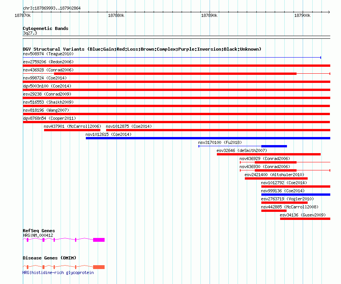Select the red bar under nsv437901
The width and height of the screenshot is (341, 284).
pyautogui.click(x=72, y=130)
